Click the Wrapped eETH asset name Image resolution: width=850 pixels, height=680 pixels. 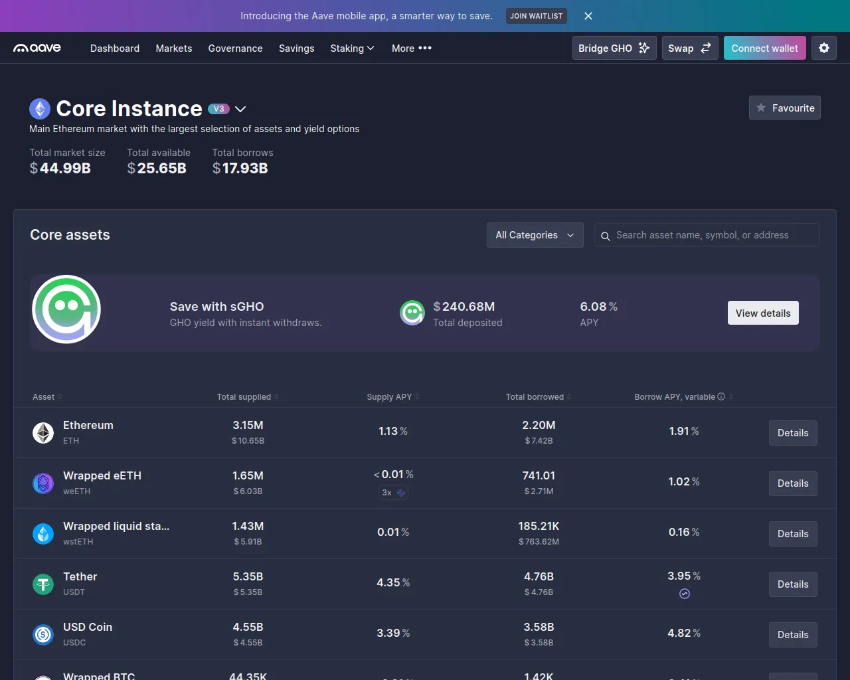[x=102, y=475]
